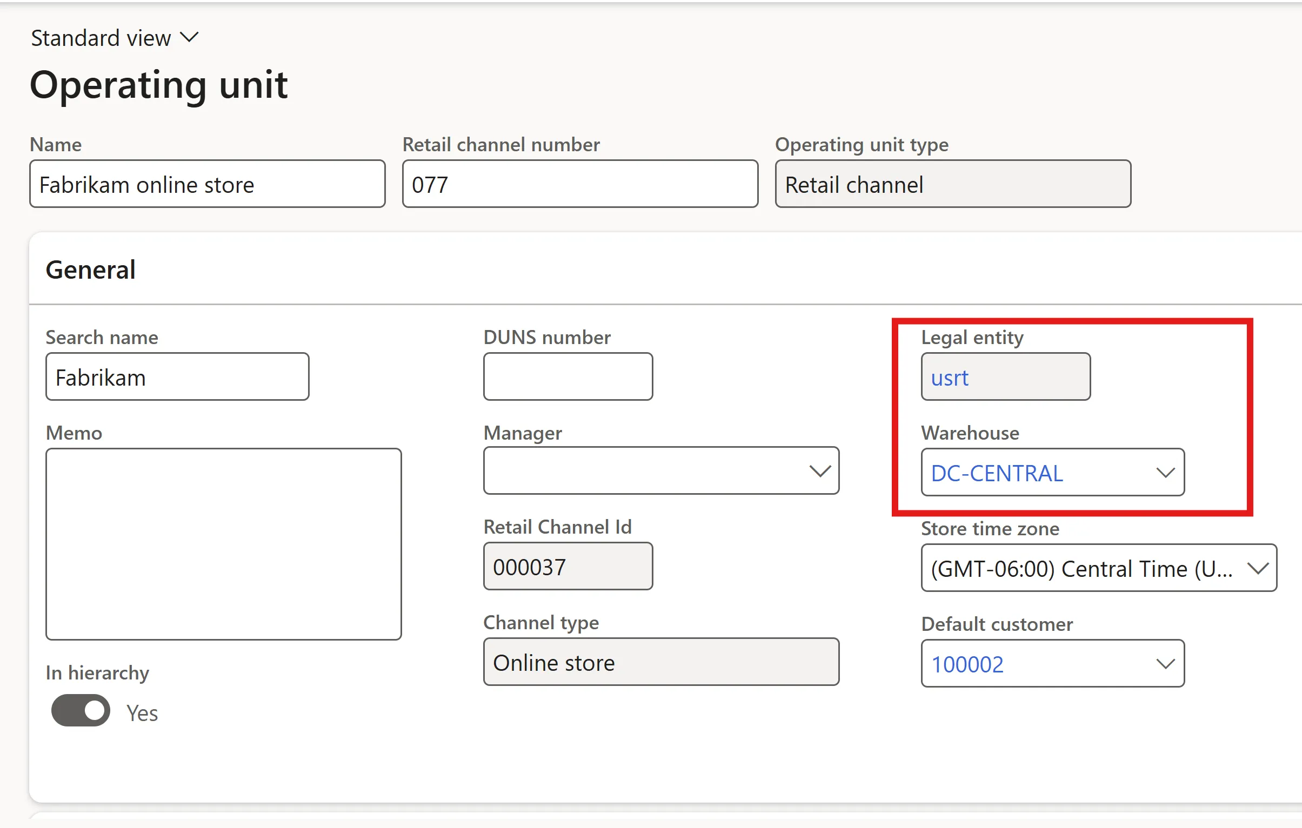This screenshot has width=1302, height=828.
Task: Click the Warehouse field label
Action: [970, 433]
